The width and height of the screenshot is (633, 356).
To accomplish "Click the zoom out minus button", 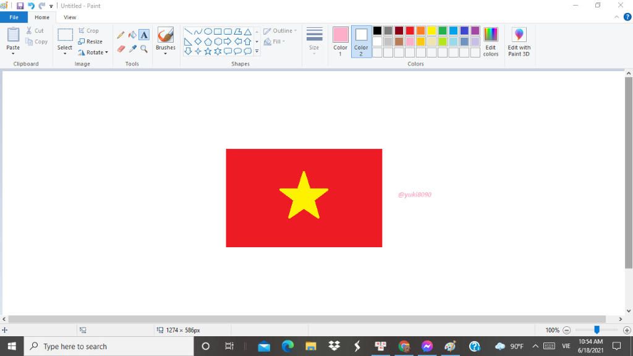I will tap(567, 330).
